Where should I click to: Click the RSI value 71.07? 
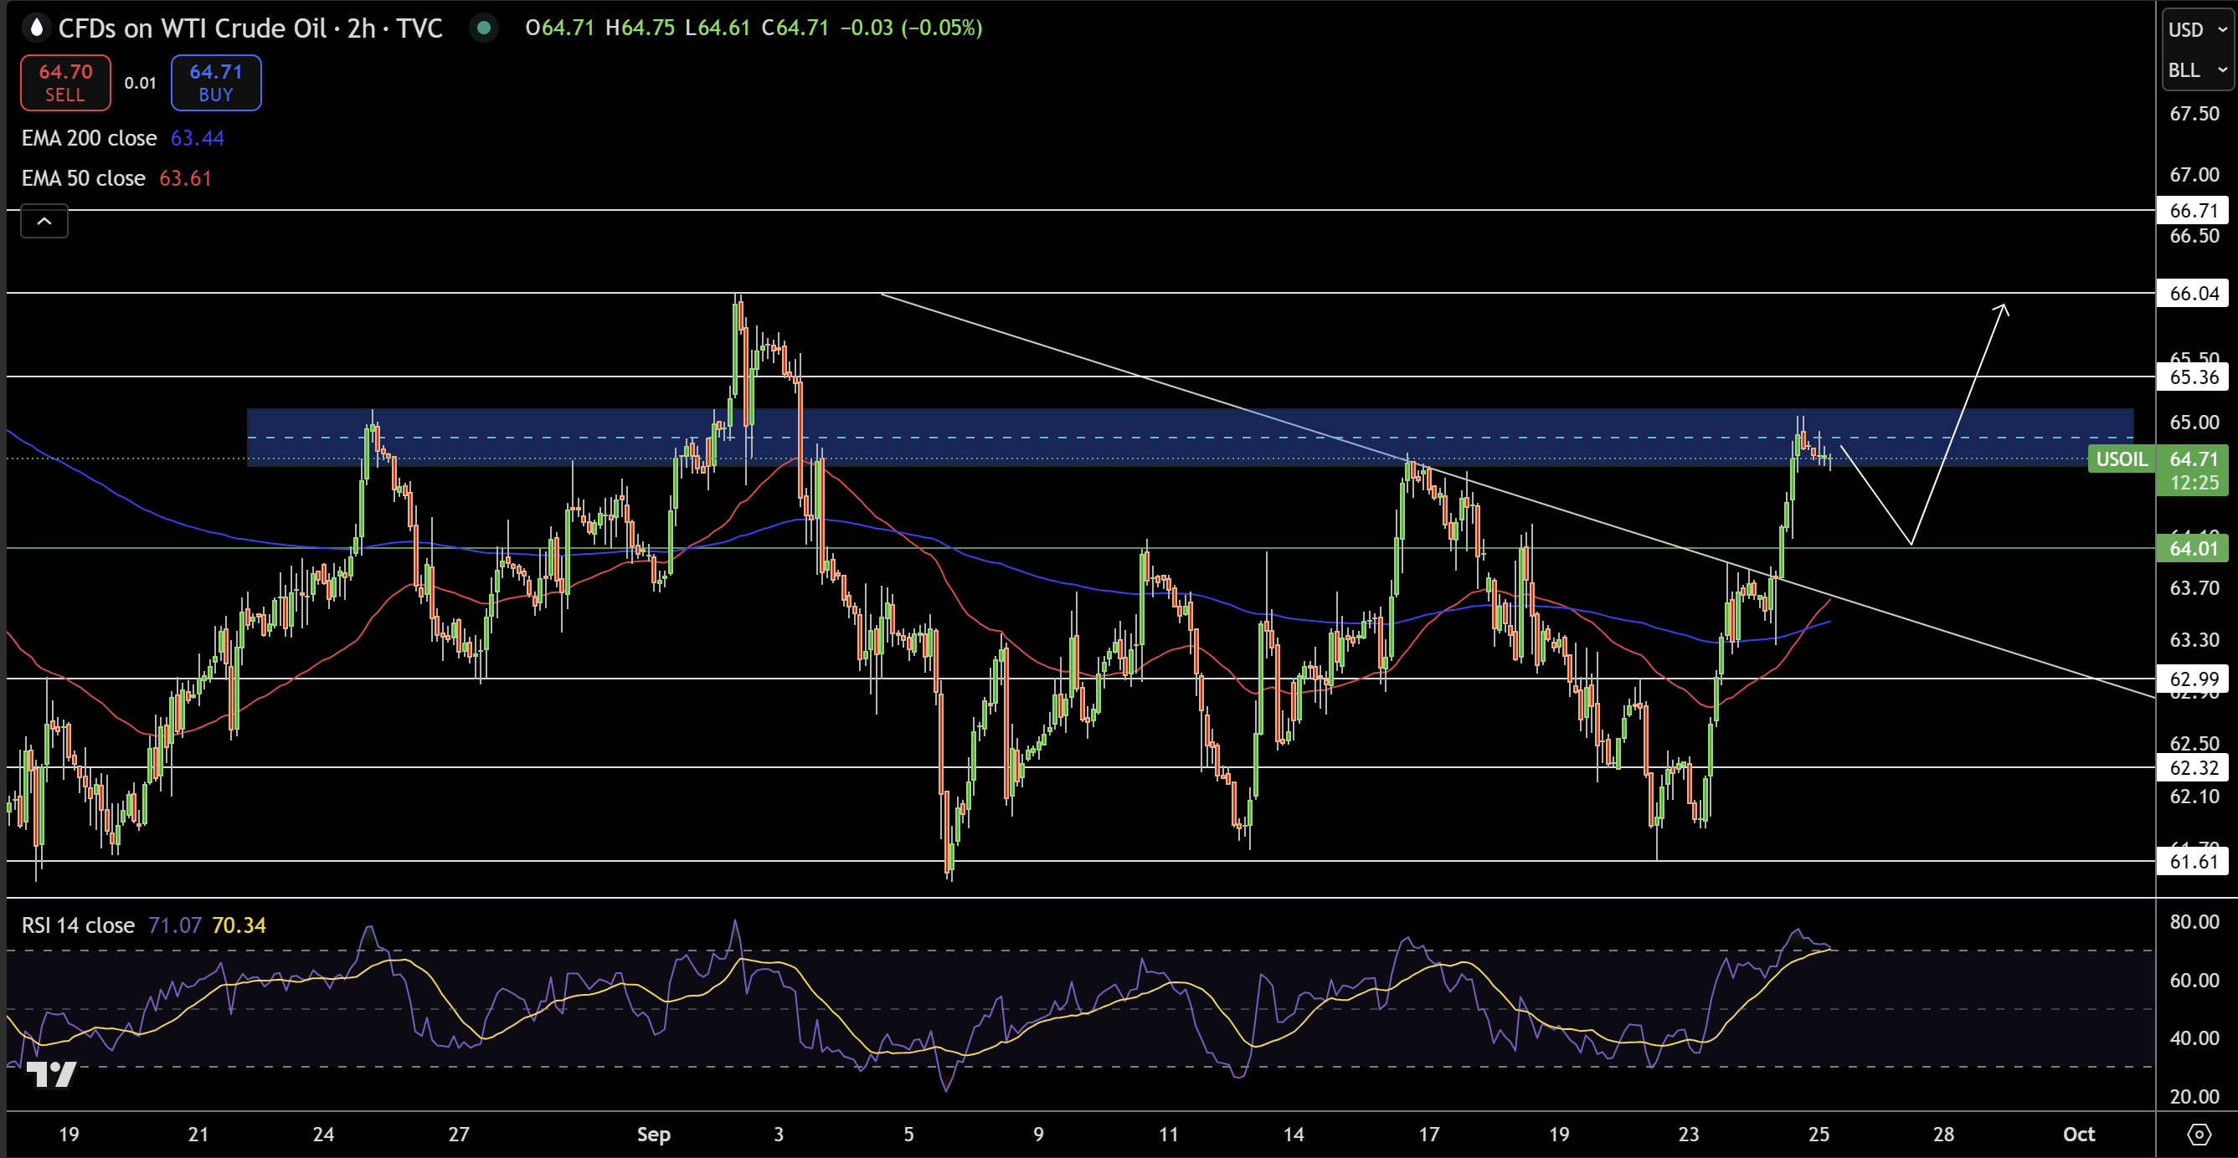tap(175, 925)
